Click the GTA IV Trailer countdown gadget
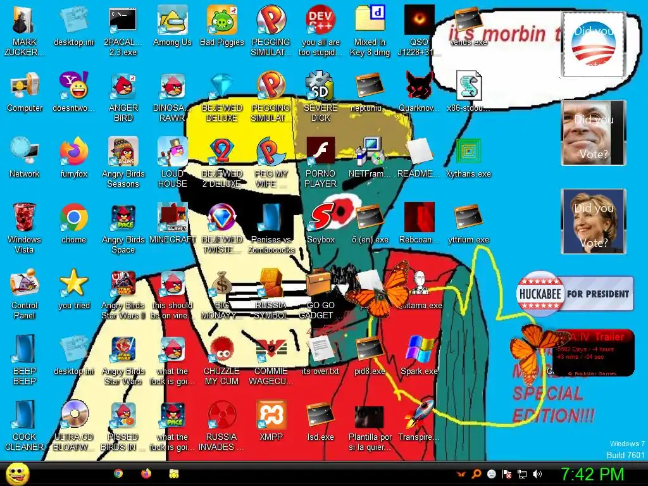The height and width of the screenshot is (486, 648). [x=594, y=352]
